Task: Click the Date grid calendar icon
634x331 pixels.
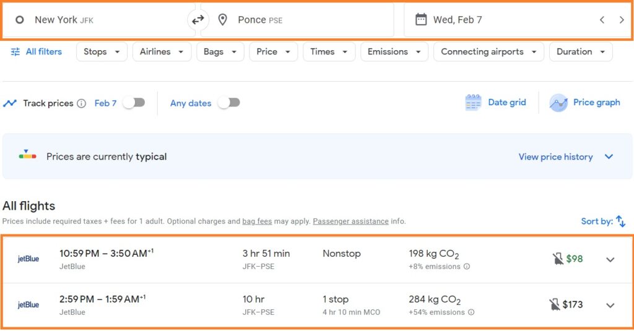Action: tap(473, 103)
